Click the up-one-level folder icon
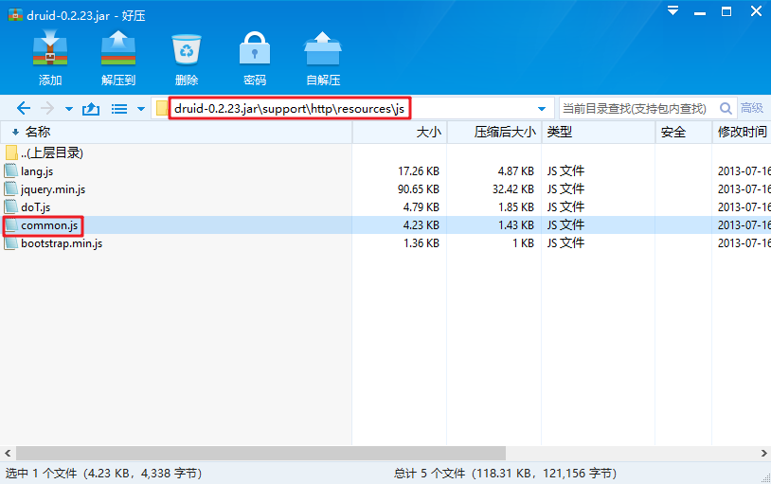 (91, 108)
